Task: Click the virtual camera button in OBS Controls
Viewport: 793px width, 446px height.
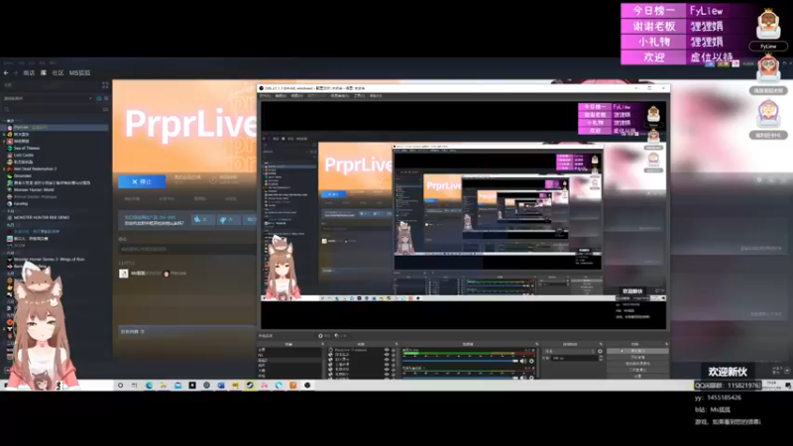Action: click(x=637, y=364)
